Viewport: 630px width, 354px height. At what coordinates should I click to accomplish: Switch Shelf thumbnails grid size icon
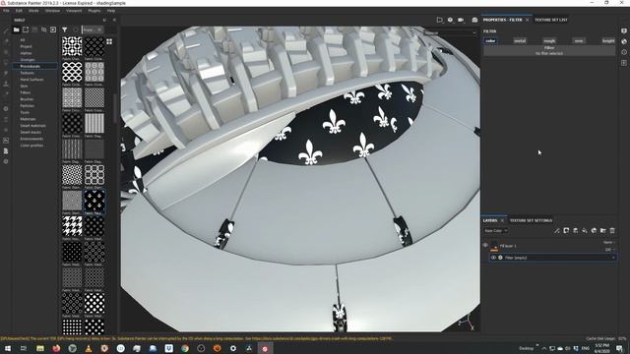109,41
